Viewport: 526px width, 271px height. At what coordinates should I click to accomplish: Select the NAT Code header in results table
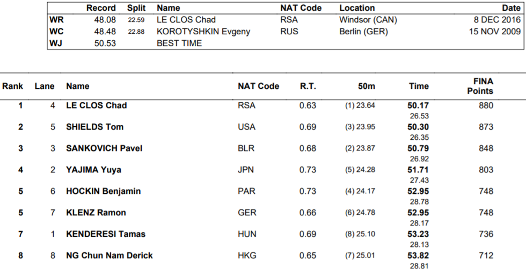point(258,86)
